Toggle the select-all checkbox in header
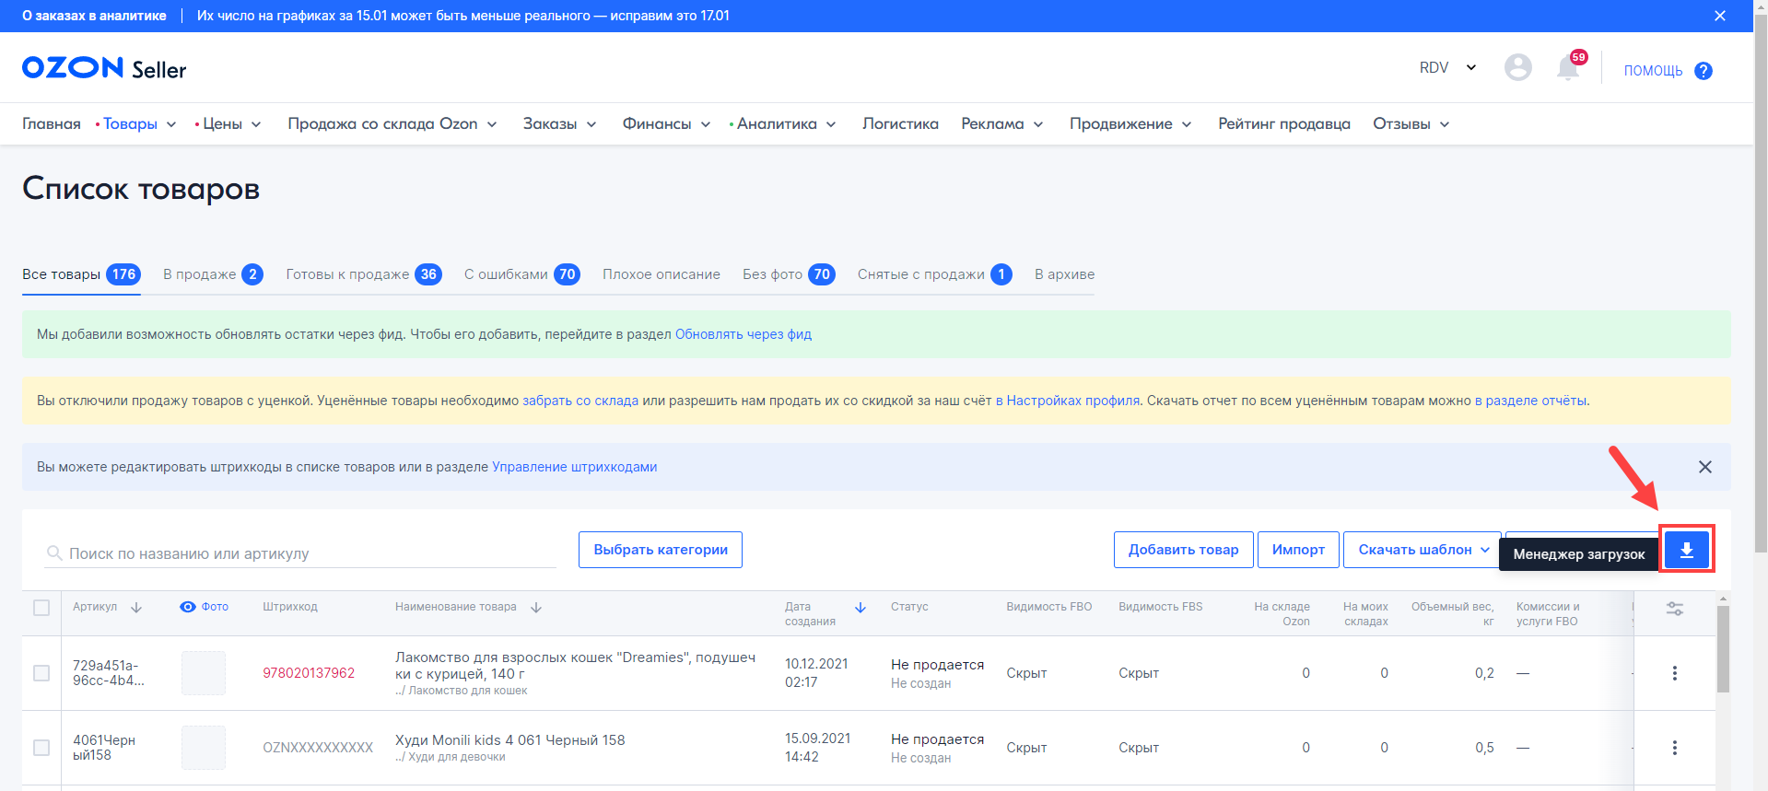Viewport: 1768px width, 791px height. (x=41, y=608)
